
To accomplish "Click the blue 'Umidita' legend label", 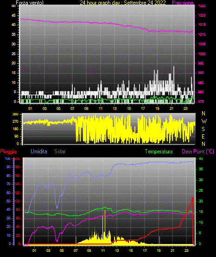I will (x=39, y=151).
